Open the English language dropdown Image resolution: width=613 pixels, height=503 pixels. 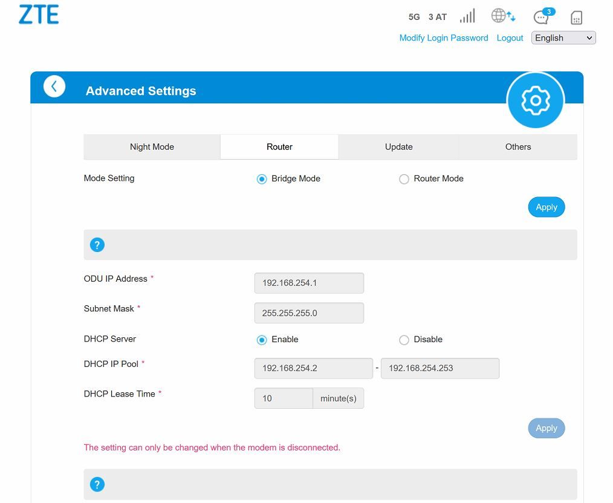pyautogui.click(x=563, y=37)
